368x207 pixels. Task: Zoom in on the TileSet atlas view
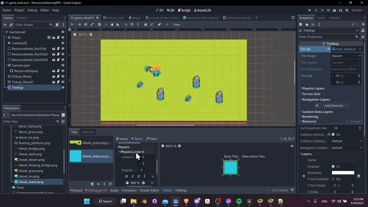[x=179, y=146]
